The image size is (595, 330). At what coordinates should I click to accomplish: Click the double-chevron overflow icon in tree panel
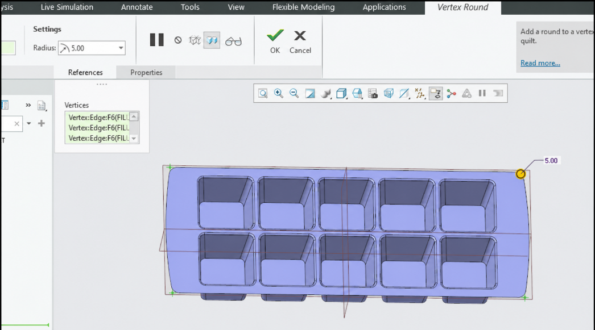point(28,105)
